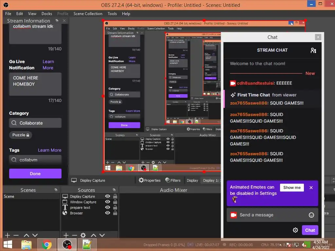Image resolution: width=335 pixels, height=251 pixels.
Task: Open the Scene Collection menu
Action: [x=88, y=14]
